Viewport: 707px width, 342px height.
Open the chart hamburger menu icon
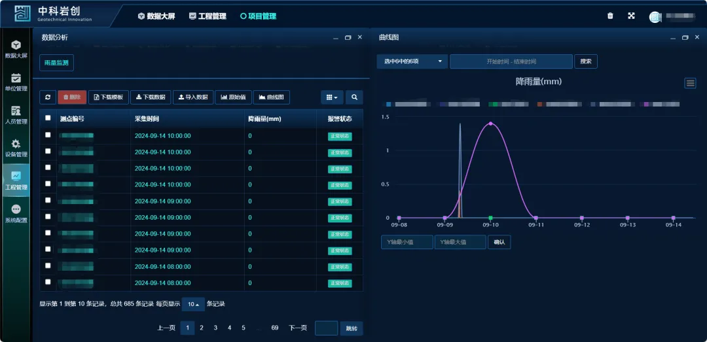point(691,83)
